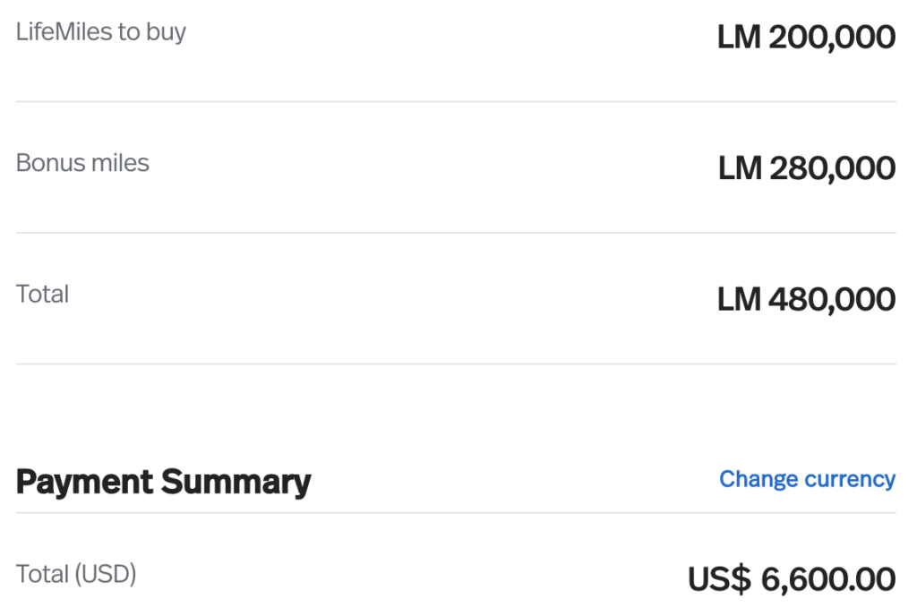The height and width of the screenshot is (616, 917).
Task: Click the Payment Summary heading
Action: pos(163,483)
